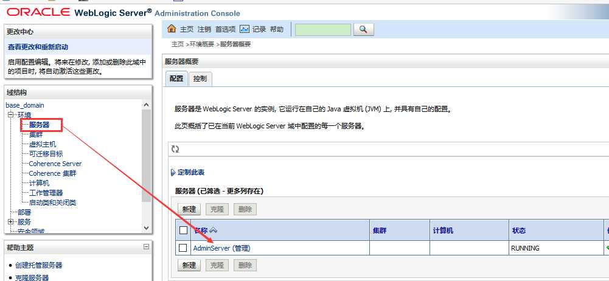Minimize the help topics panel
Image resolution: width=609 pixels, height=281 pixels.
146,246
